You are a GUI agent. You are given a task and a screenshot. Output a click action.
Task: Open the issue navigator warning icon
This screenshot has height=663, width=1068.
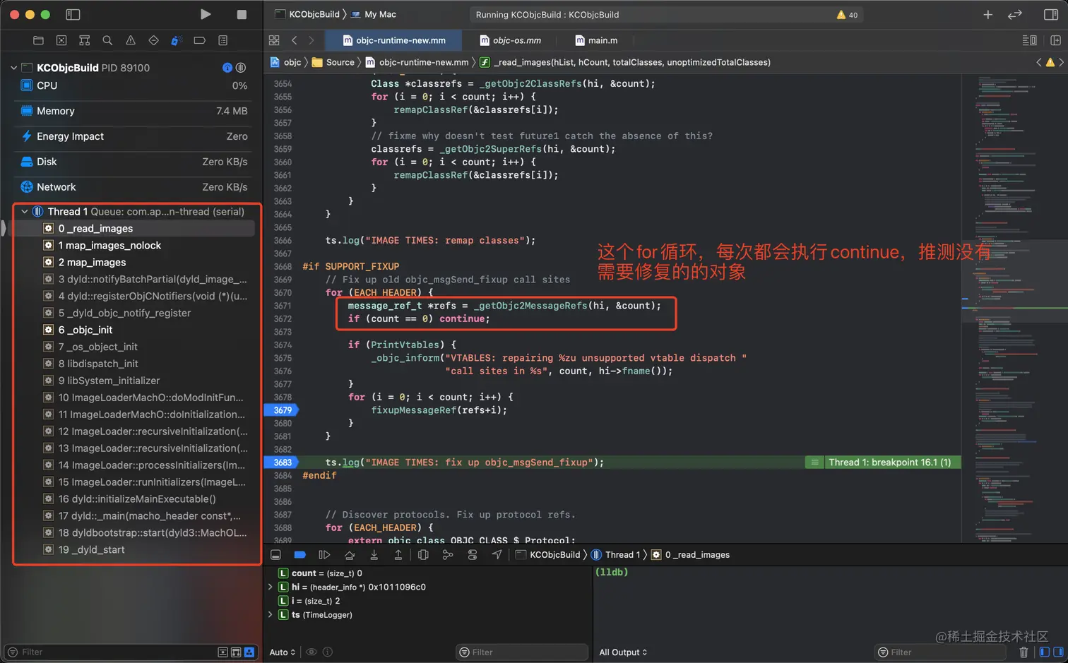tap(131, 40)
